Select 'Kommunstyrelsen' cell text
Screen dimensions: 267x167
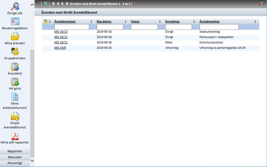point(211,42)
